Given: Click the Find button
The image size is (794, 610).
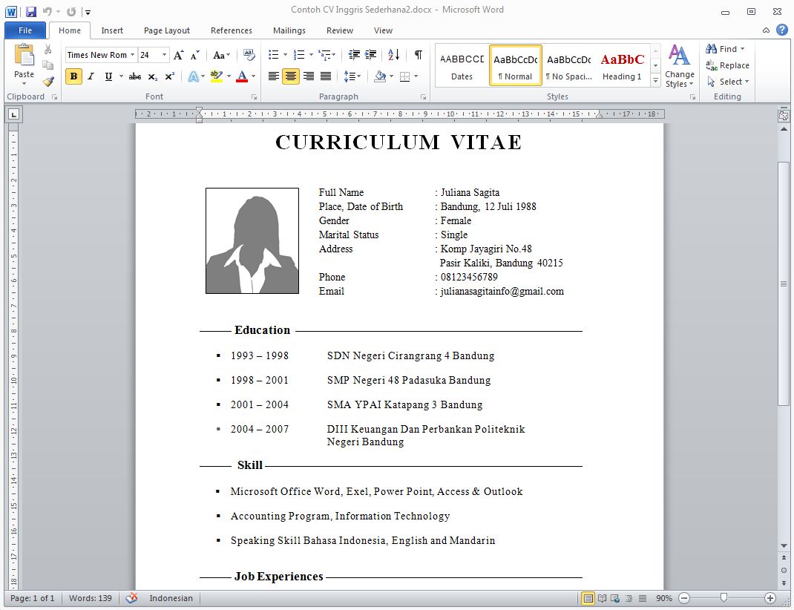Looking at the screenshot, I should coord(725,48).
